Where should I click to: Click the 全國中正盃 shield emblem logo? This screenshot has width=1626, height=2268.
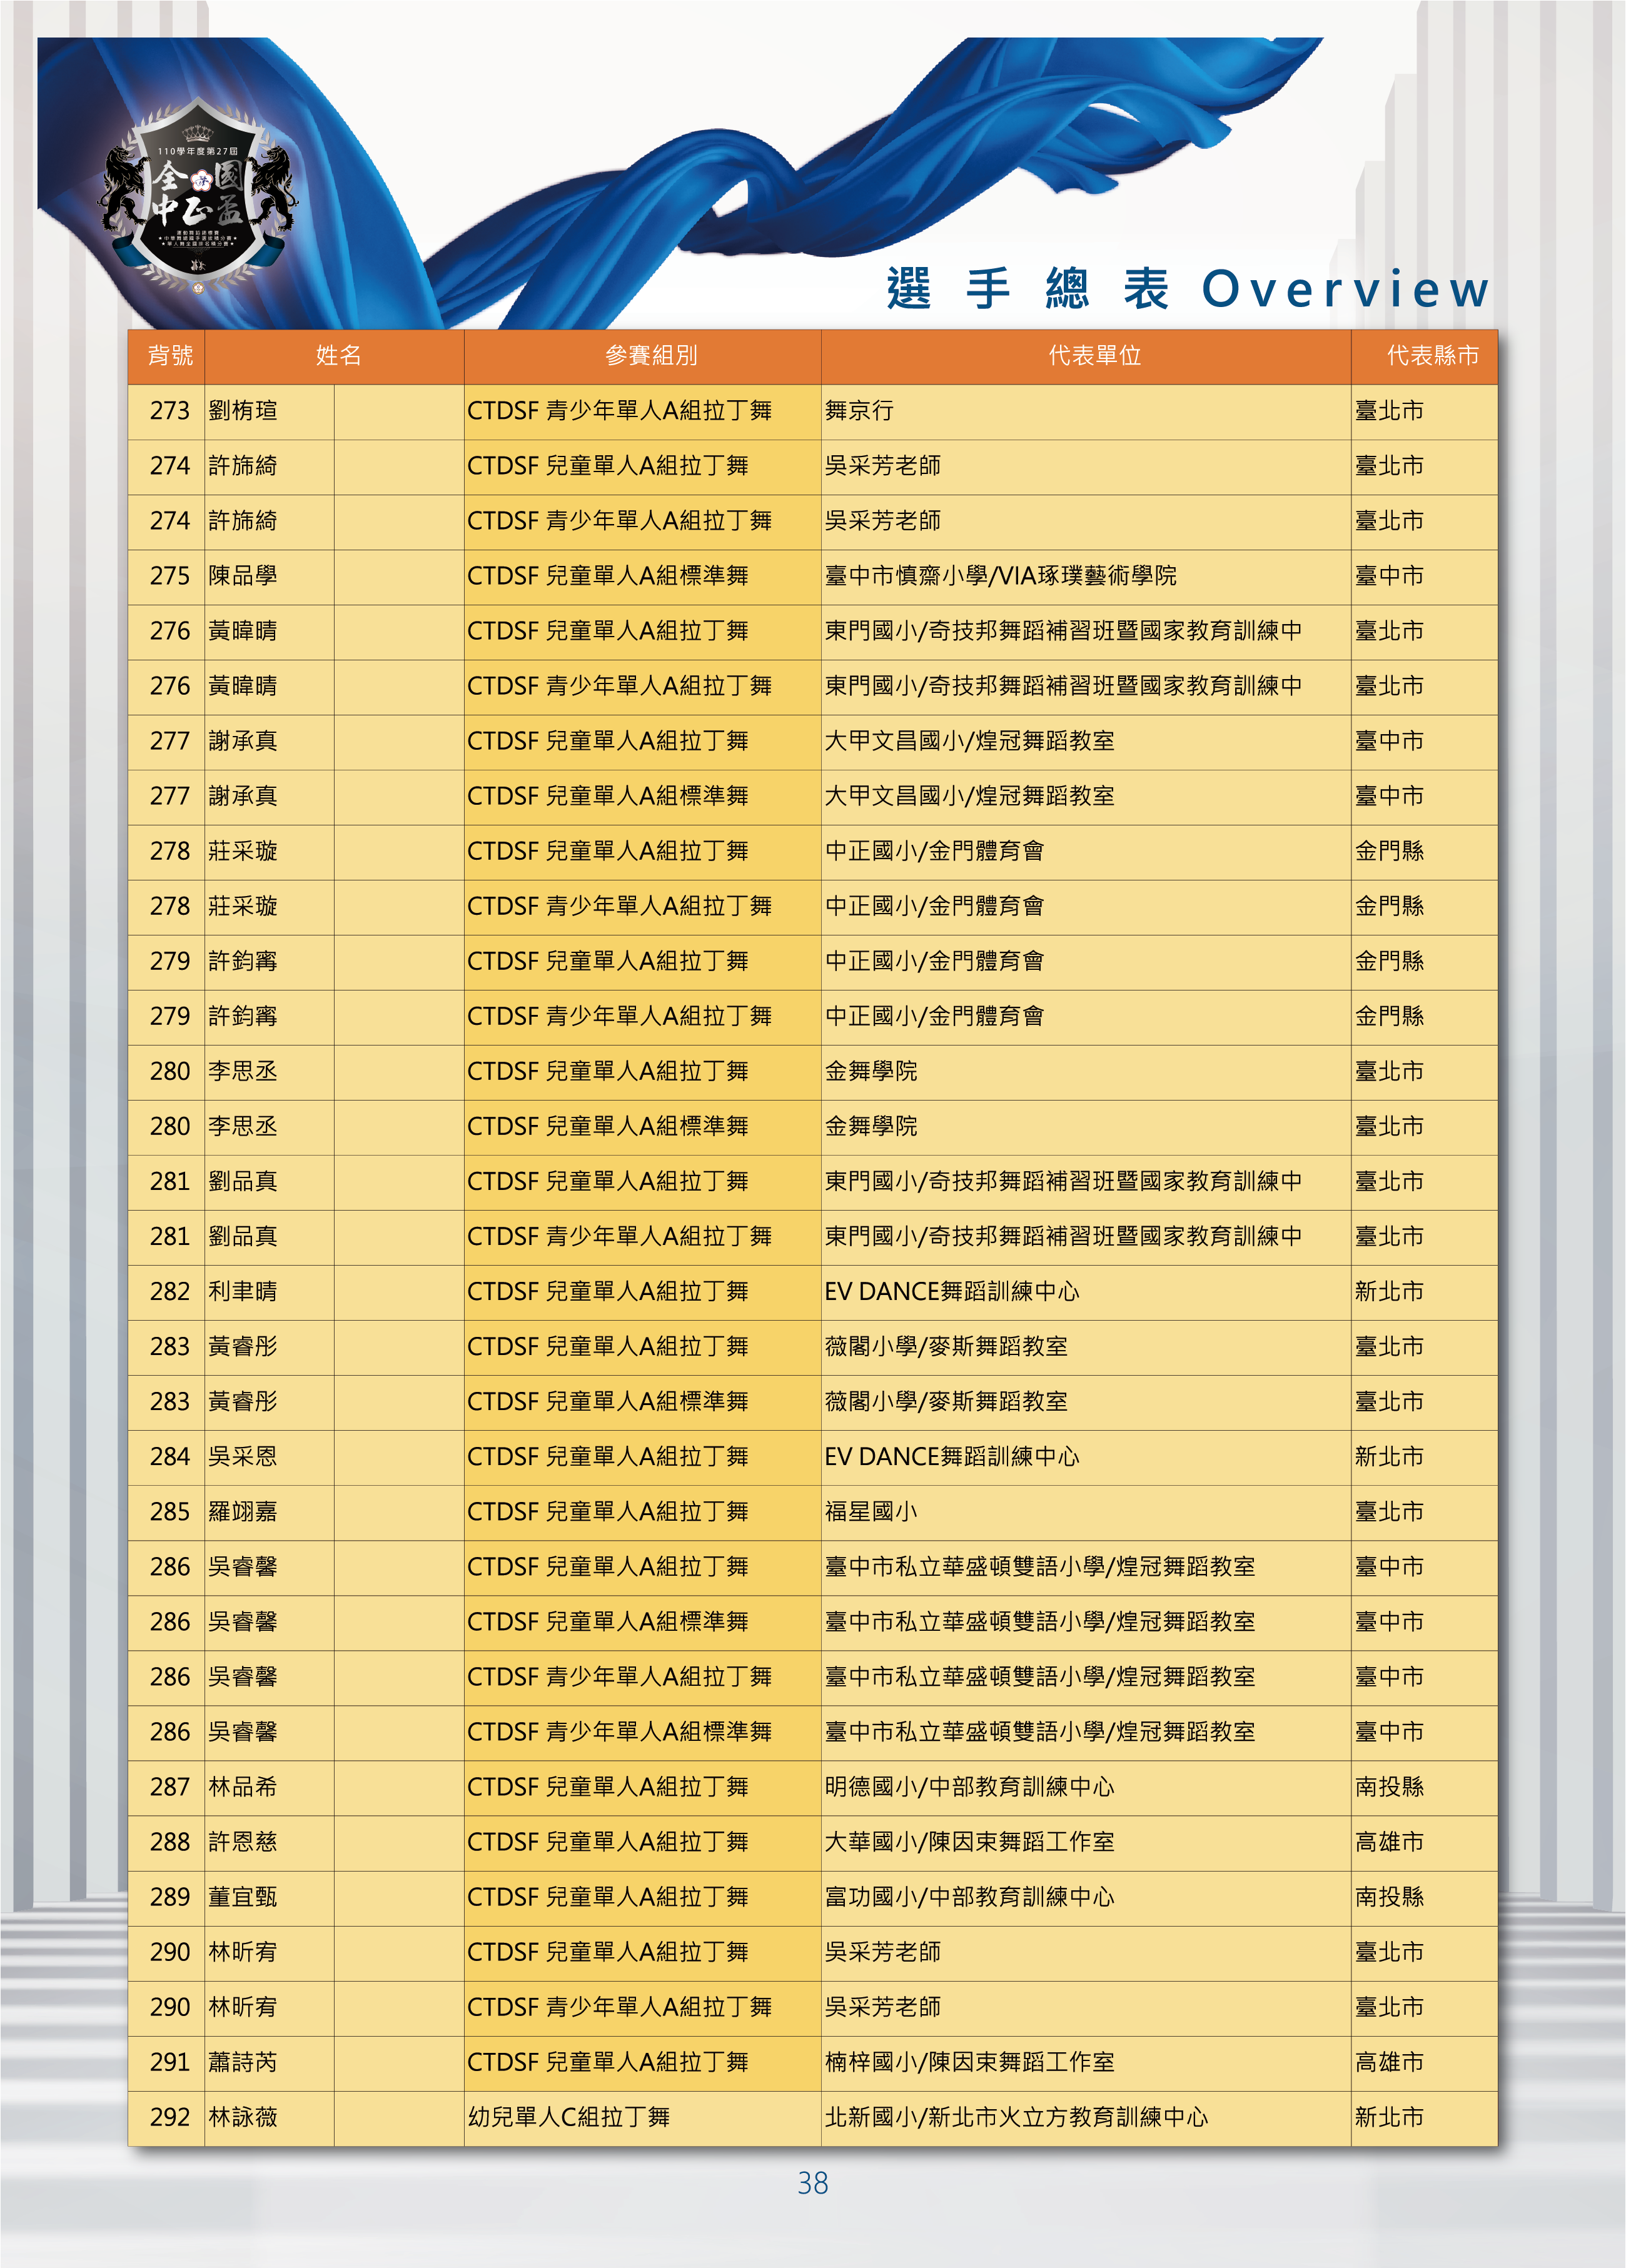198,195
